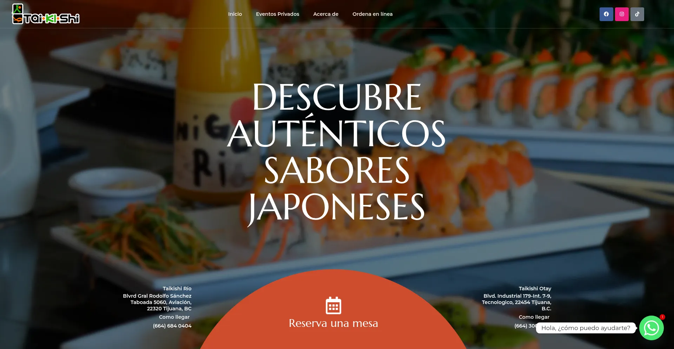Click the Blvd. Industrial 179 address text
Screen dimensions: 674x349
[516, 302]
